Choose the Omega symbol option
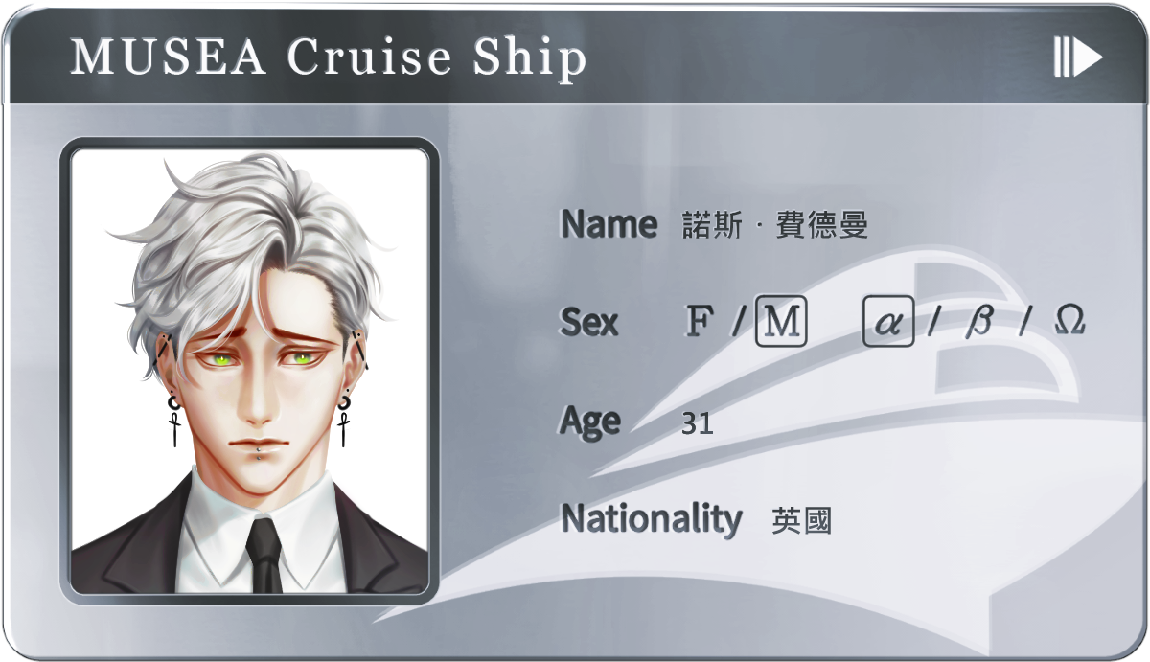Screen dimensions: 1150x662 (1069, 321)
